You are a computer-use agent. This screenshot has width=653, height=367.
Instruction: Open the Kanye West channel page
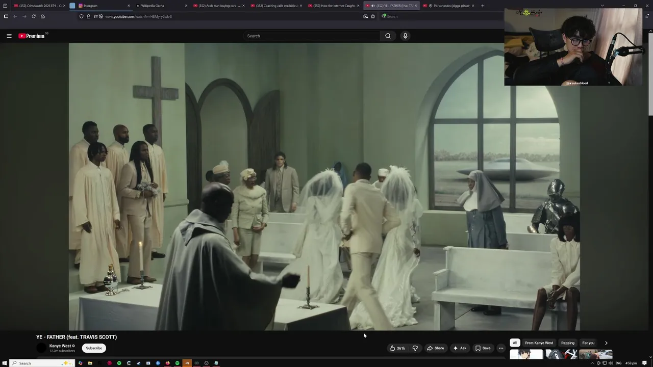coord(60,346)
